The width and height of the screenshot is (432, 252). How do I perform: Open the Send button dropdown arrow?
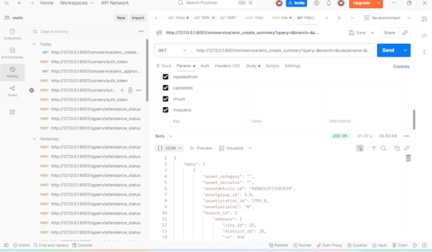tap(405, 50)
